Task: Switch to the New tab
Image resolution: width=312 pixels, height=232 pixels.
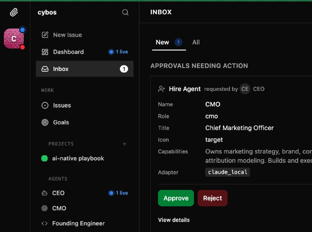Action: 163,42
